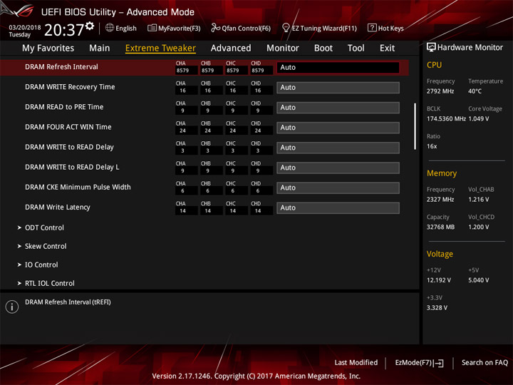
Task: Click the BCLK 174.5360 MHz value
Action: coord(446,118)
